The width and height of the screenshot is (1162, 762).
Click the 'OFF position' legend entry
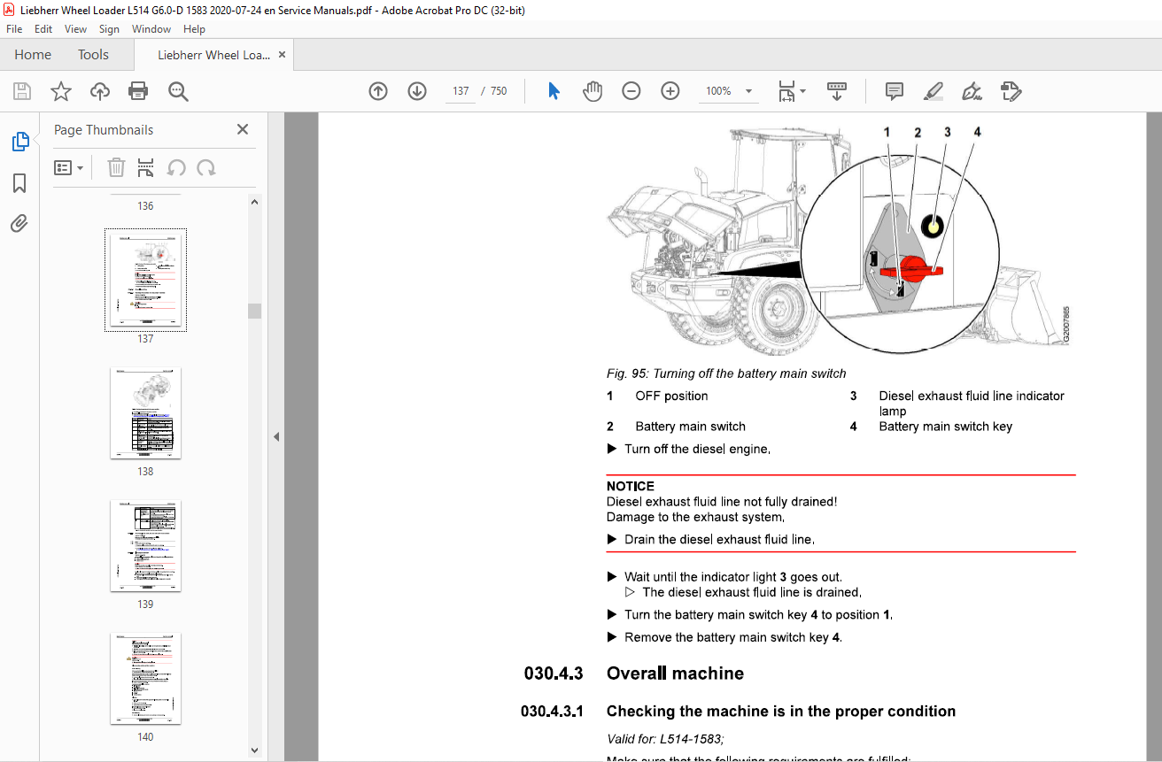(x=671, y=396)
